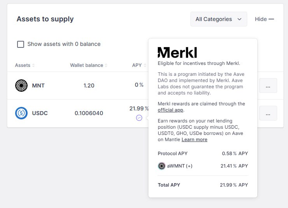The height and width of the screenshot is (208, 288).
Task: Sort by APY column arrows
Action: pos(145,65)
